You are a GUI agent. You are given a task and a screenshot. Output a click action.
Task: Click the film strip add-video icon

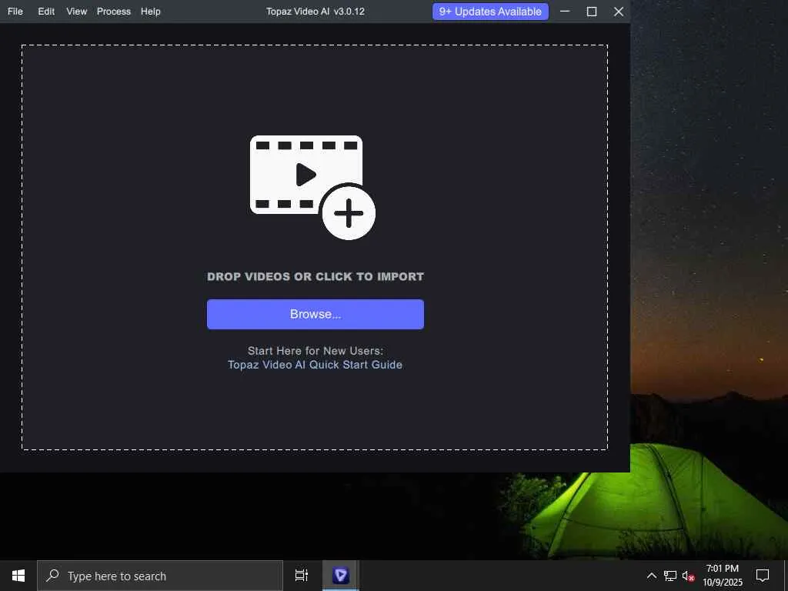coord(312,187)
